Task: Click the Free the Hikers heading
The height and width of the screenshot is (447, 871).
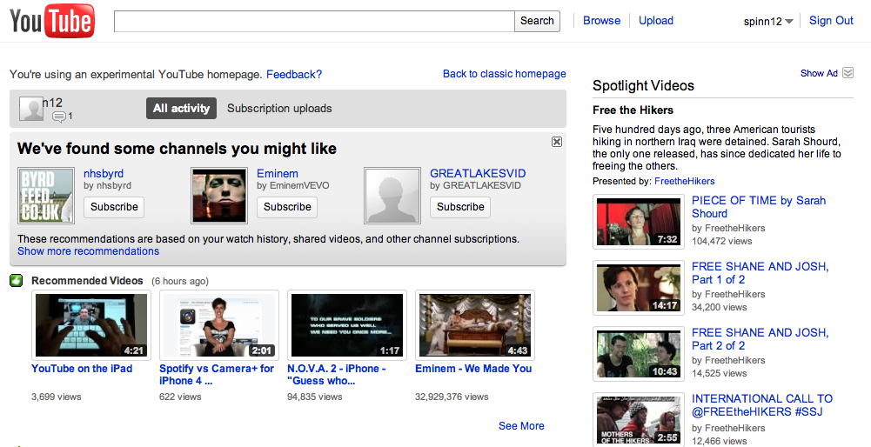Action: tap(633, 110)
